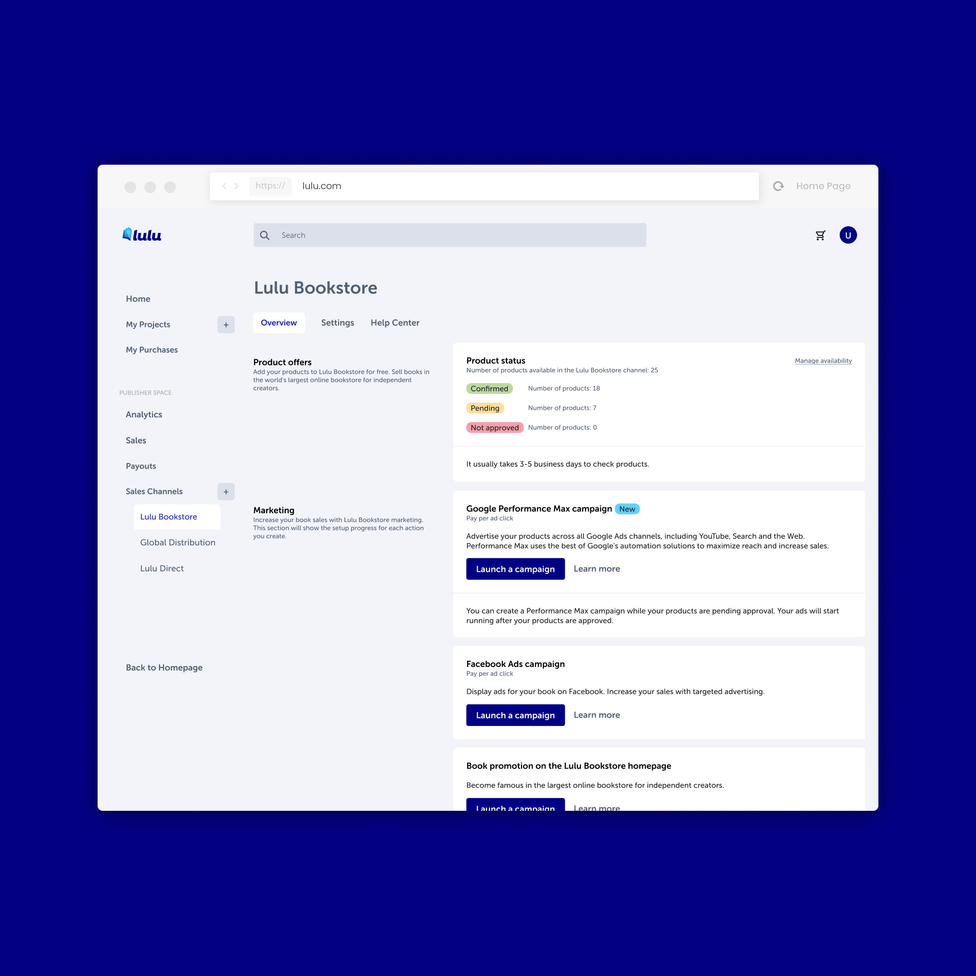Open the Help Center tab

point(395,323)
